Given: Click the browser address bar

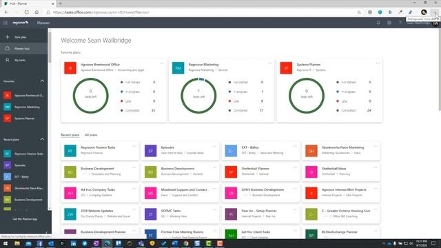Looking at the screenshot, I should (203, 12).
